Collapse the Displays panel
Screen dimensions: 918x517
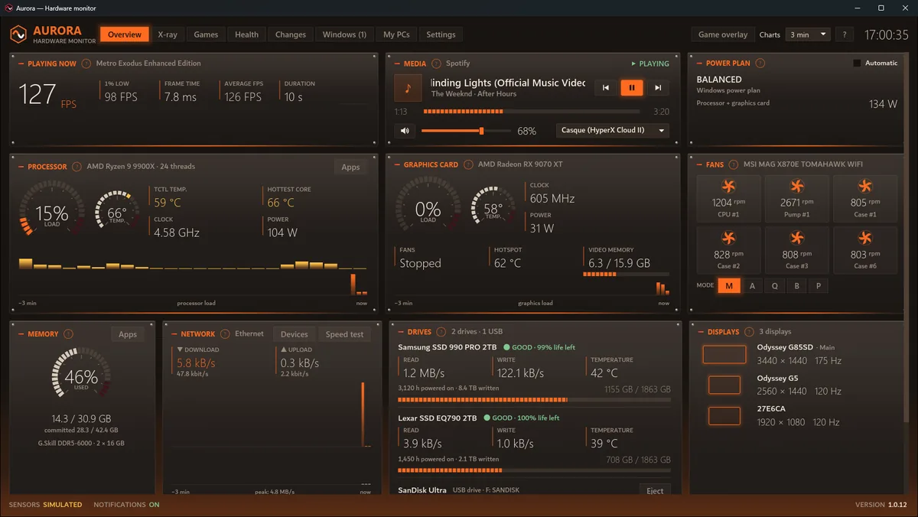701,332
